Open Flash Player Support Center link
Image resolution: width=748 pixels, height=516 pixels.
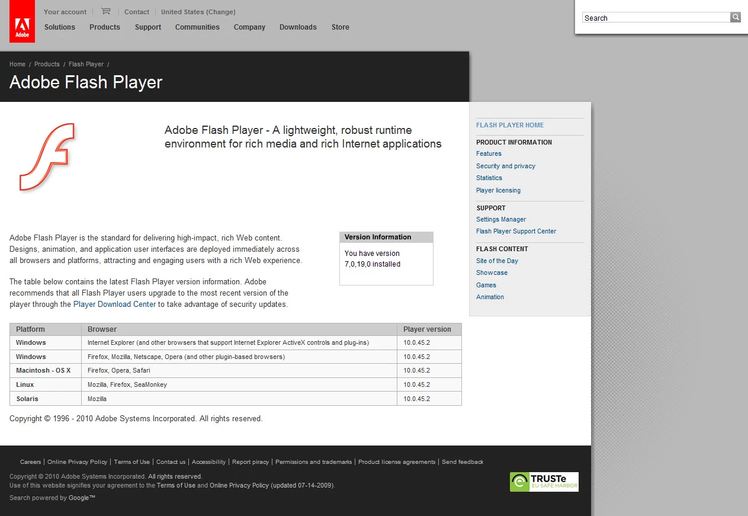[x=516, y=231]
